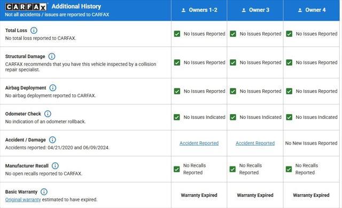Click Total Loss check mark under Owner 4
Screen dimensions: 342x208
point(289,34)
